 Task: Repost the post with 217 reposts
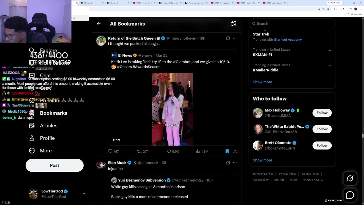(x=142, y=151)
